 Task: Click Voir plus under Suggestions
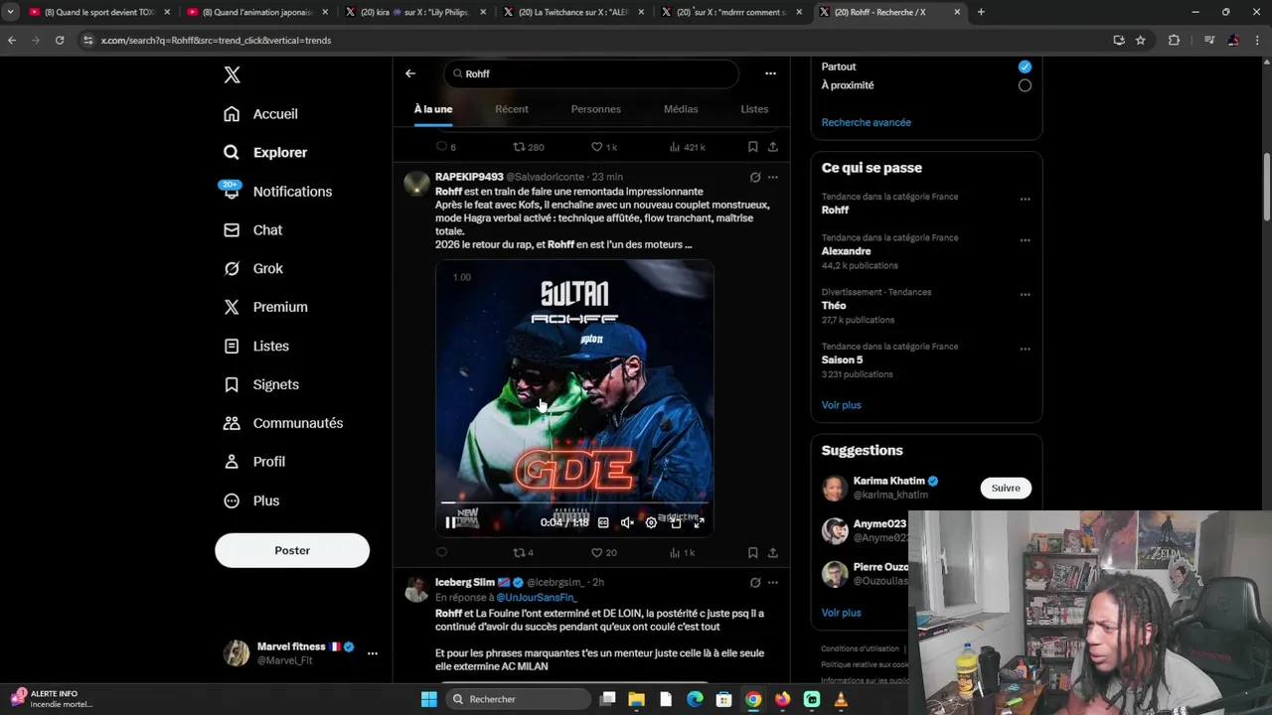click(x=842, y=613)
